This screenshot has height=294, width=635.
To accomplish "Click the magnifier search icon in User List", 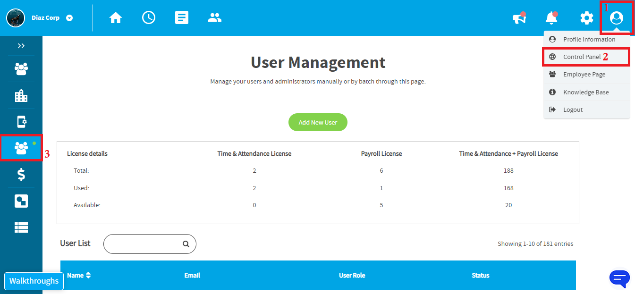I will coord(186,244).
